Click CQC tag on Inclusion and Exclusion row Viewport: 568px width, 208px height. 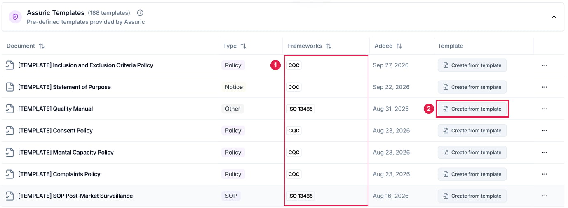point(294,65)
